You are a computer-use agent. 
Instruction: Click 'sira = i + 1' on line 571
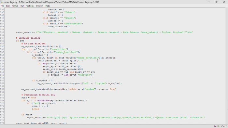coord(40,106)
